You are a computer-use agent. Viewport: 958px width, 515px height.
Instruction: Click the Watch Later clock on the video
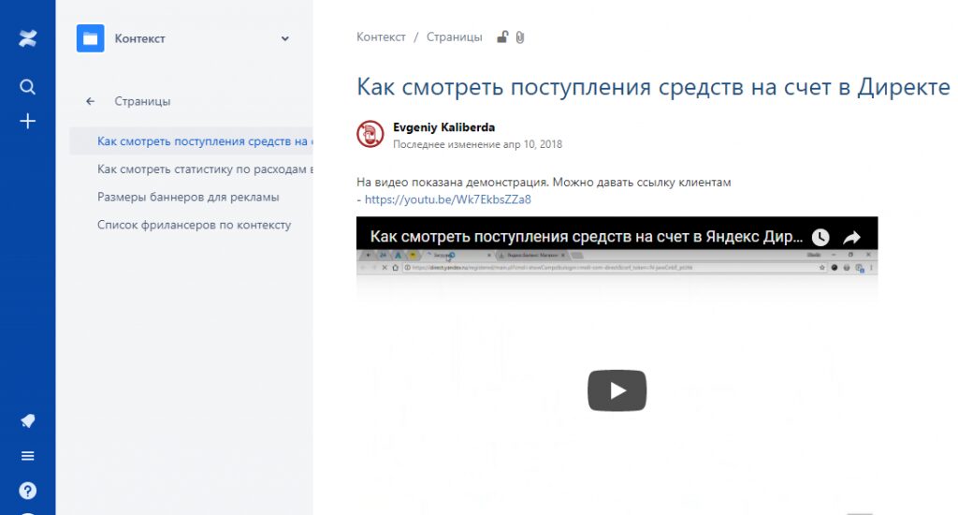(820, 237)
